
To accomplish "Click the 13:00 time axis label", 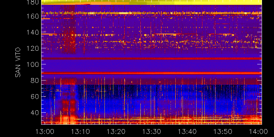I will click(45, 132).
